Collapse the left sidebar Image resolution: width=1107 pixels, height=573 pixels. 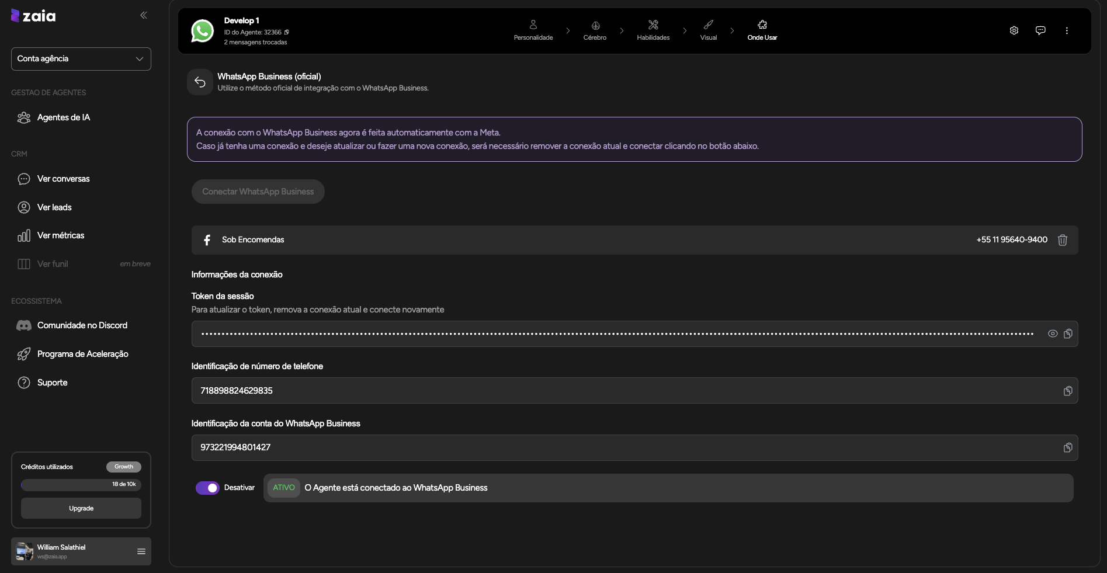143,15
